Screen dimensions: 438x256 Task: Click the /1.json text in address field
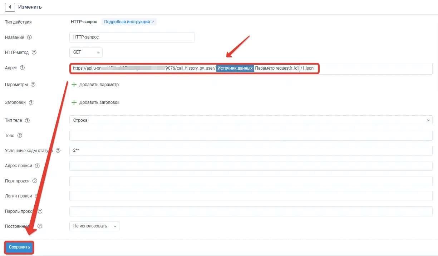(x=307, y=68)
